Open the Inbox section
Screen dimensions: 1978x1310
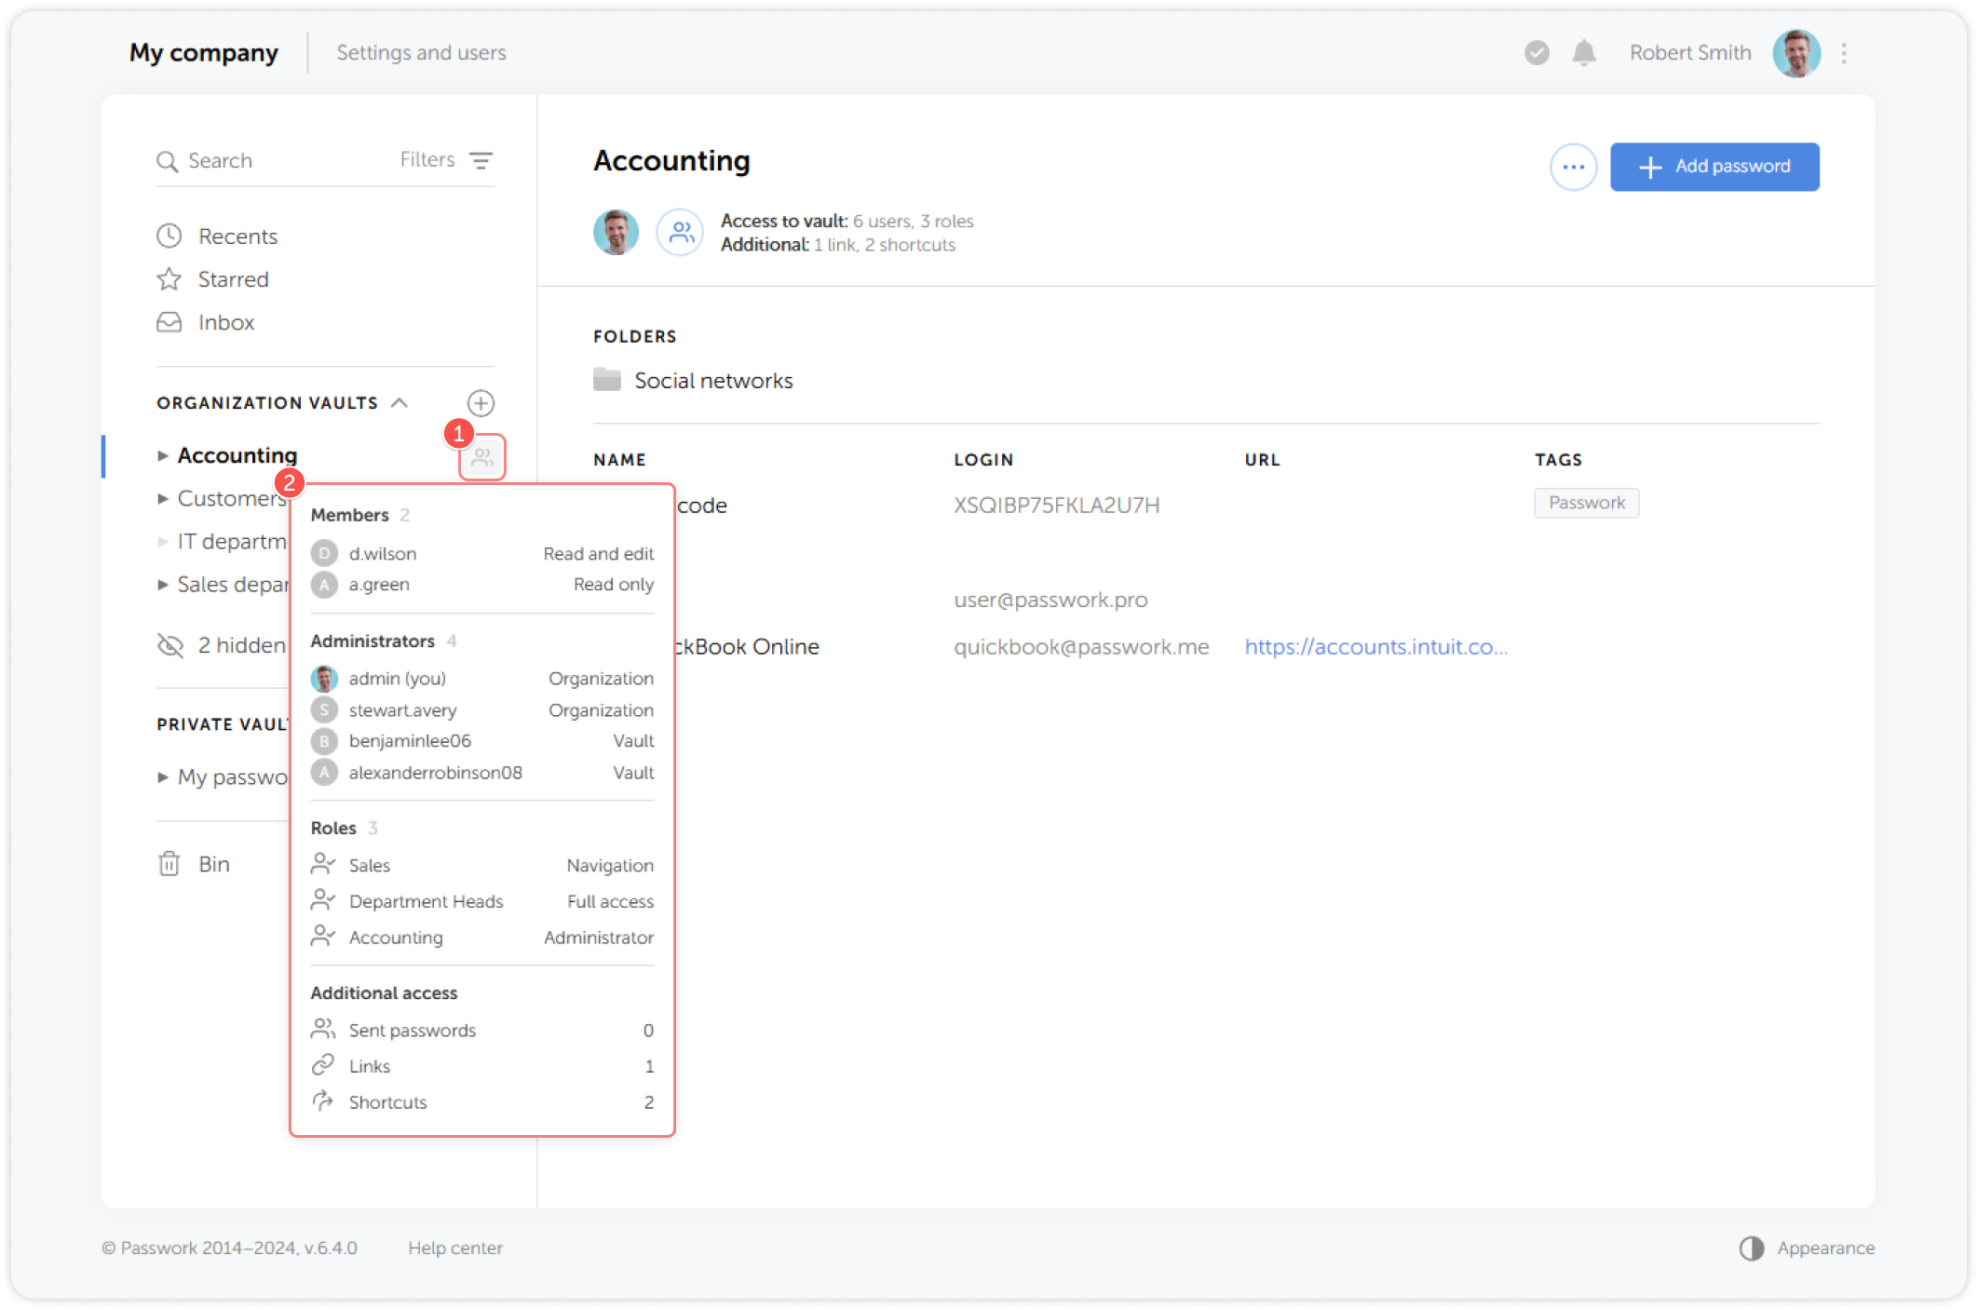tap(225, 322)
